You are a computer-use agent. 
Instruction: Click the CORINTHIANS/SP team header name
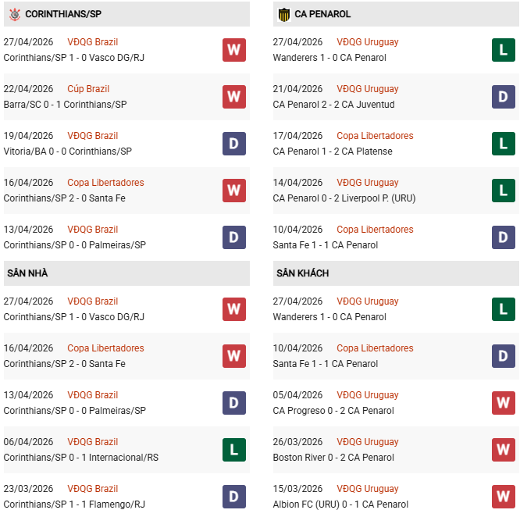(x=63, y=14)
